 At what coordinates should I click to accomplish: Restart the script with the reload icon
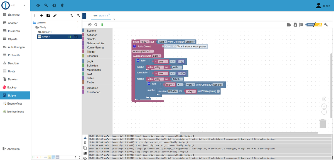pyautogui.click(x=96, y=25)
